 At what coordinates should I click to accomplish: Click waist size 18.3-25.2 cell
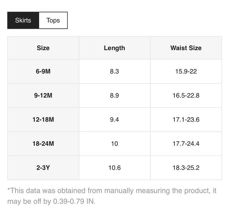click(186, 167)
